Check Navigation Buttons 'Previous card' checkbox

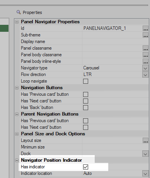coord(86,95)
